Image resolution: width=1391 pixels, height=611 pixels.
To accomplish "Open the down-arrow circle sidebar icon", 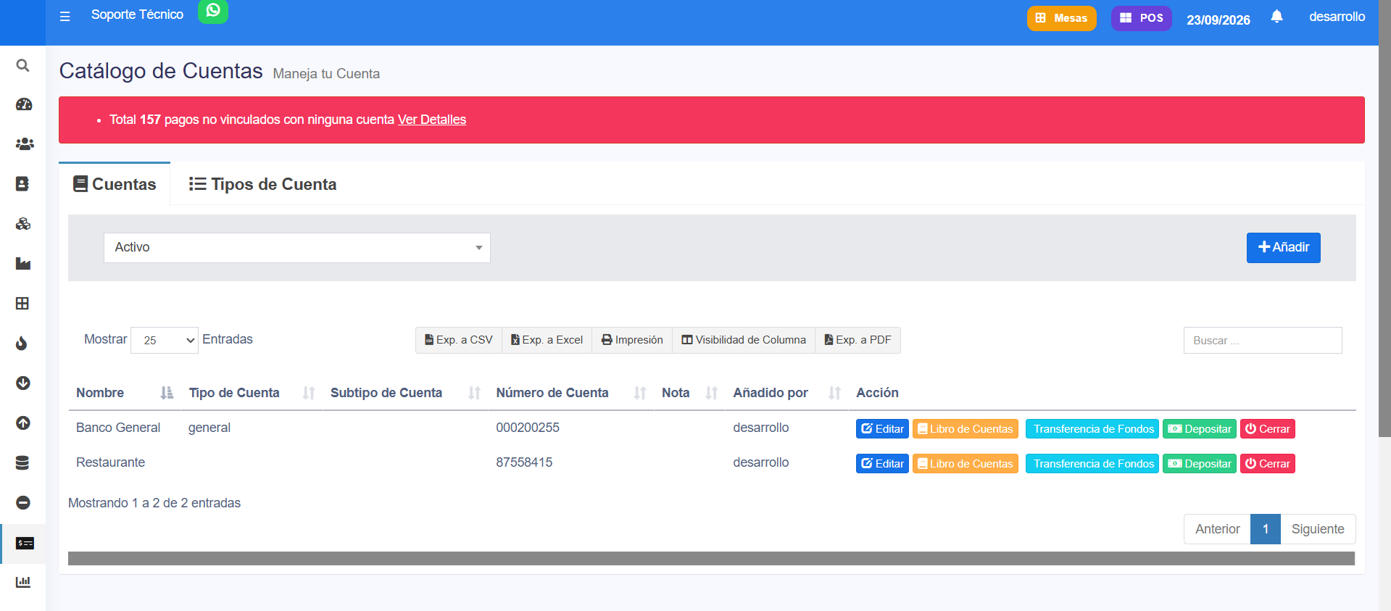I will 23,383.
